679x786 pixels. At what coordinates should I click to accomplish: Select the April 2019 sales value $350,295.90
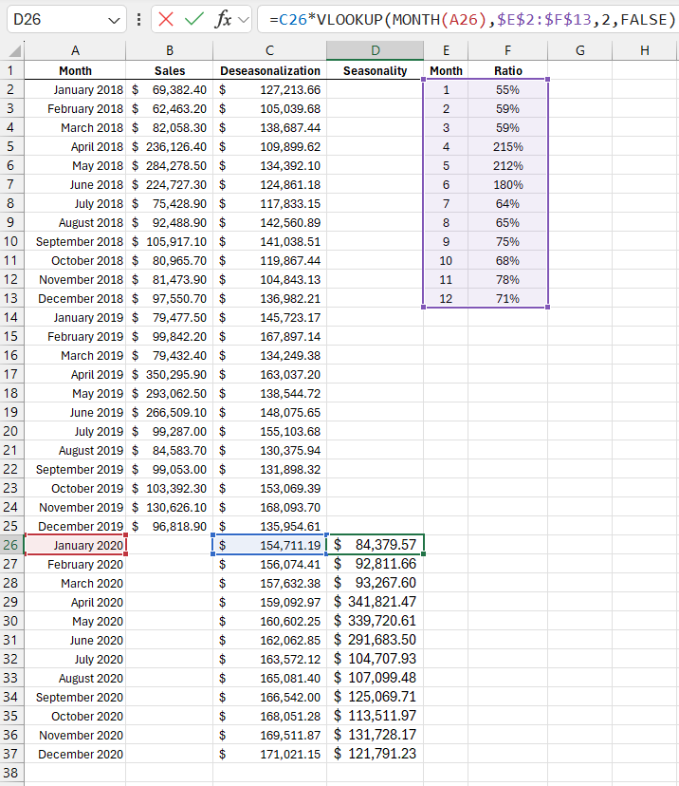[170, 374]
